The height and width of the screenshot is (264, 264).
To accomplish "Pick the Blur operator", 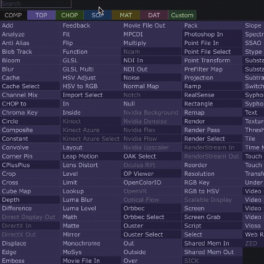I will tap(30, 69).
